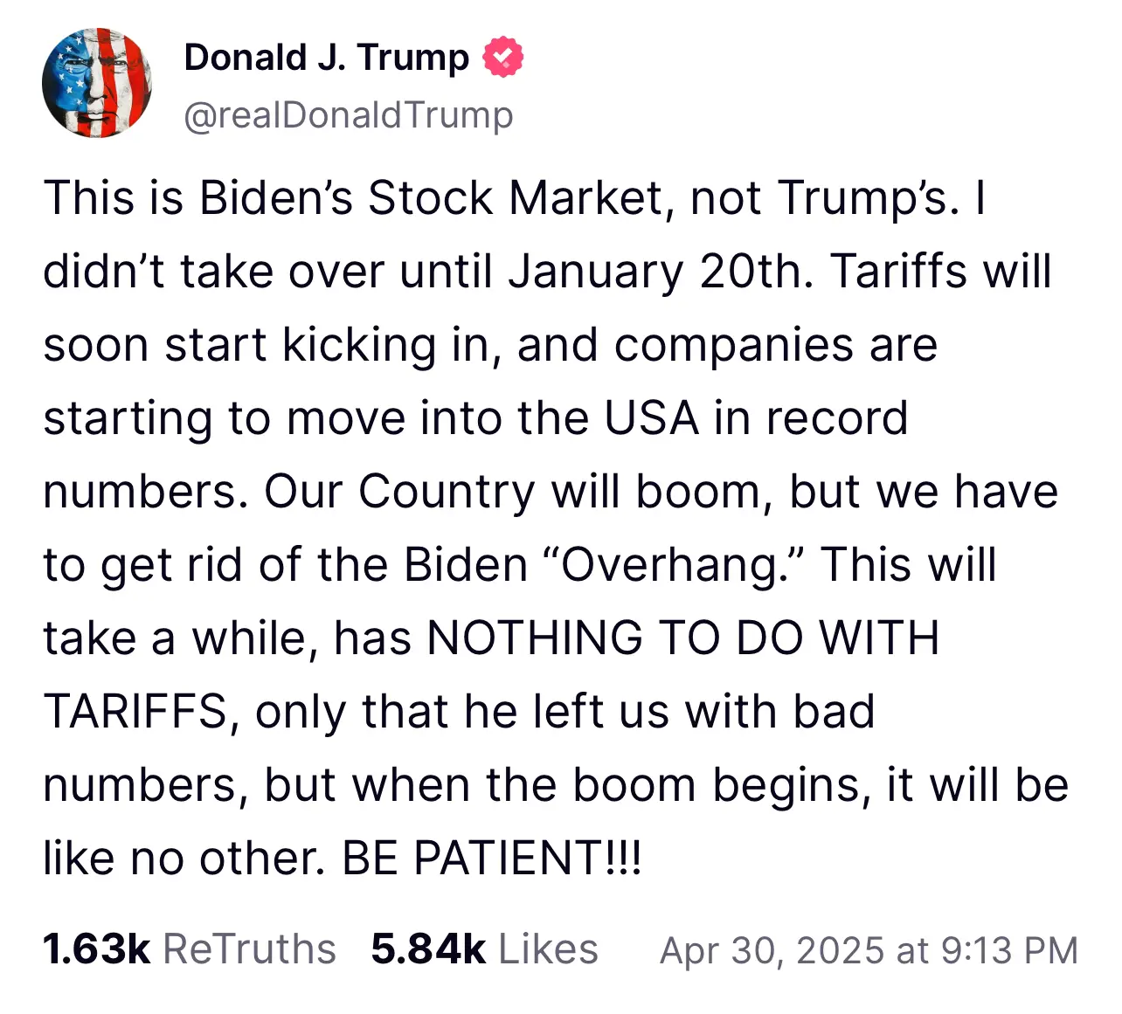This screenshot has height=1014, width=1122.
Task: View the 5.84k Likes count
Action: point(428,949)
